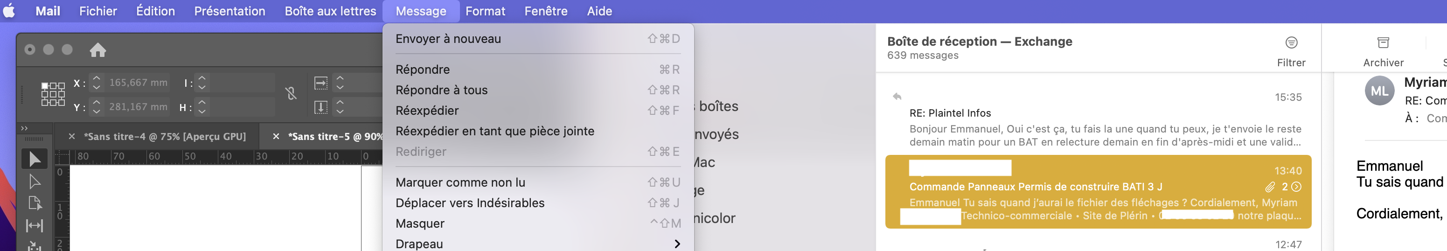Select the Page tool
Screen dimensions: 1447x251
tap(34, 203)
